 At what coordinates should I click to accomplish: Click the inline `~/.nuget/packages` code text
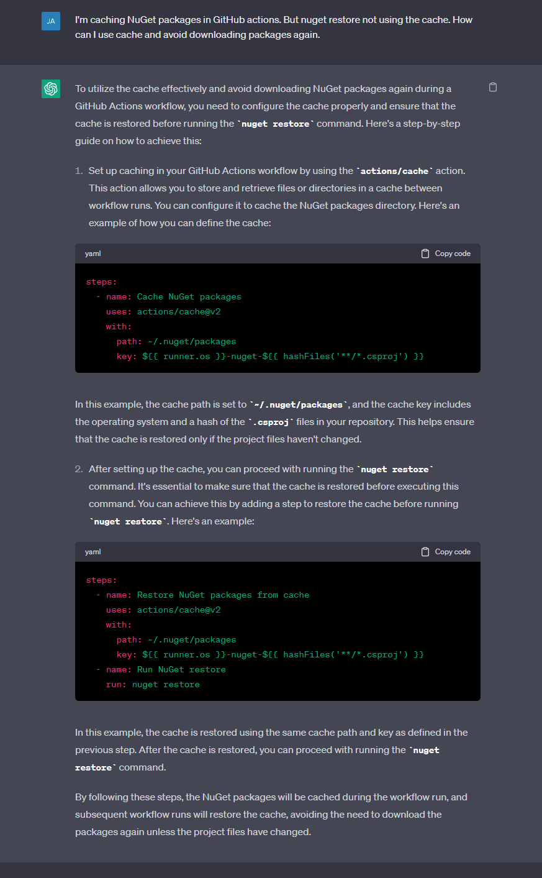click(299, 405)
